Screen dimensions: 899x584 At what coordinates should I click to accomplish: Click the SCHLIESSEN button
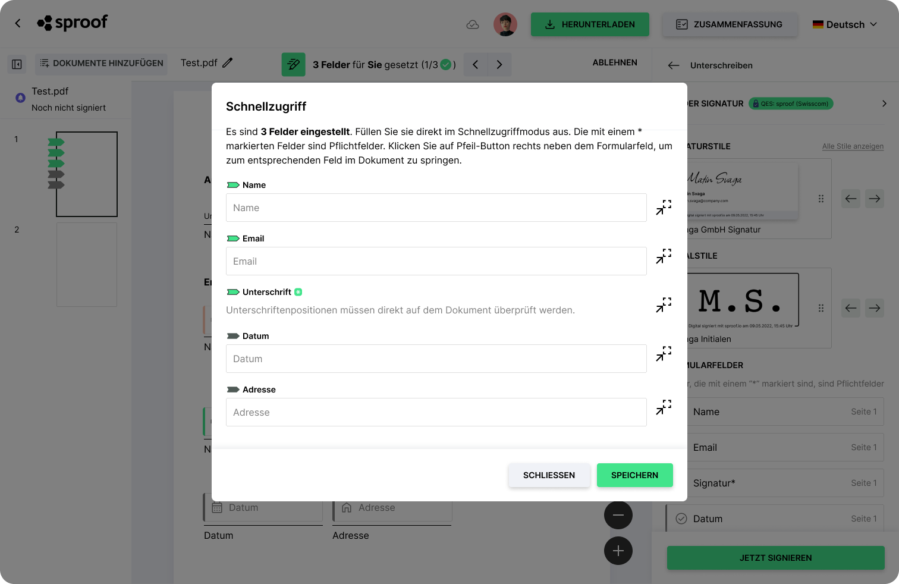549,475
